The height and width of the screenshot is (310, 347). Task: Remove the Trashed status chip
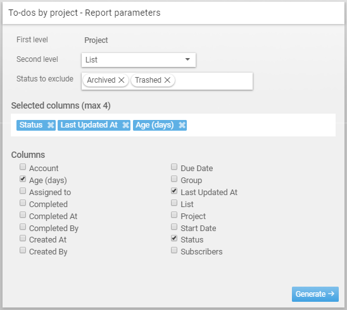167,80
